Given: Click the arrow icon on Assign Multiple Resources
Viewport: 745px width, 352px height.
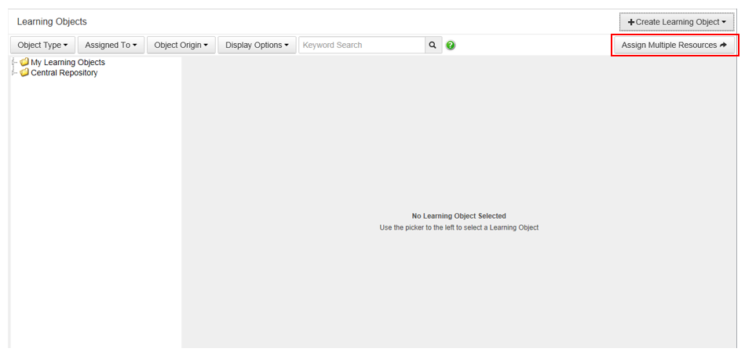Looking at the screenshot, I should [x=723, y=45].
